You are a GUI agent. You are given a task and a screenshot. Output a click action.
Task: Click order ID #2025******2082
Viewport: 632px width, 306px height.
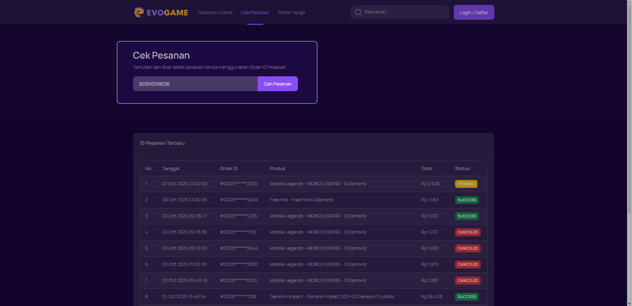tap(239, 264)
